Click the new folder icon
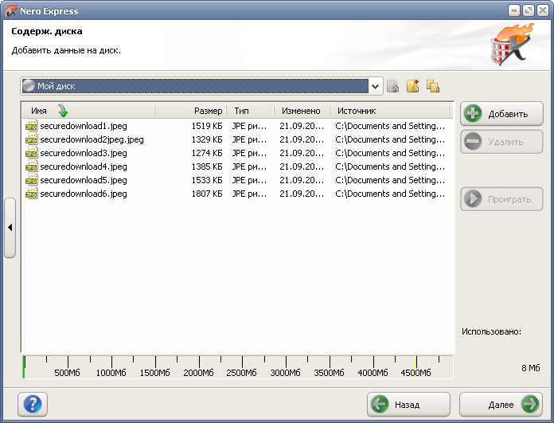Image resolution: width=554 pixels, height=423 pixels. pos(412,86)
